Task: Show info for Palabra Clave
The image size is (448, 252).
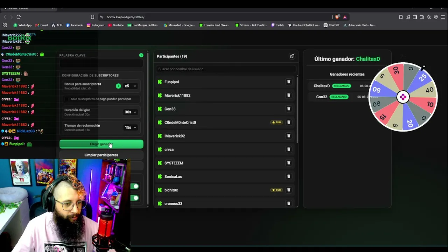Action: click(141, 55)
